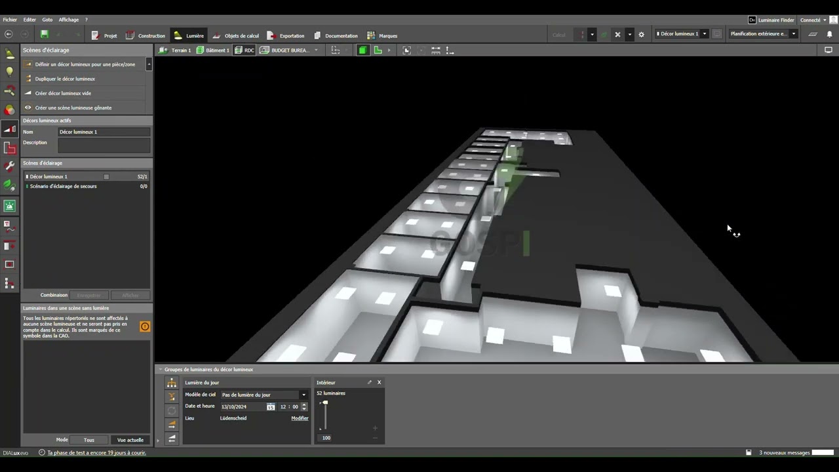The image size is (839, 472).
Task: Switch to the Construction tab
Action: click(x=146, y=35)
